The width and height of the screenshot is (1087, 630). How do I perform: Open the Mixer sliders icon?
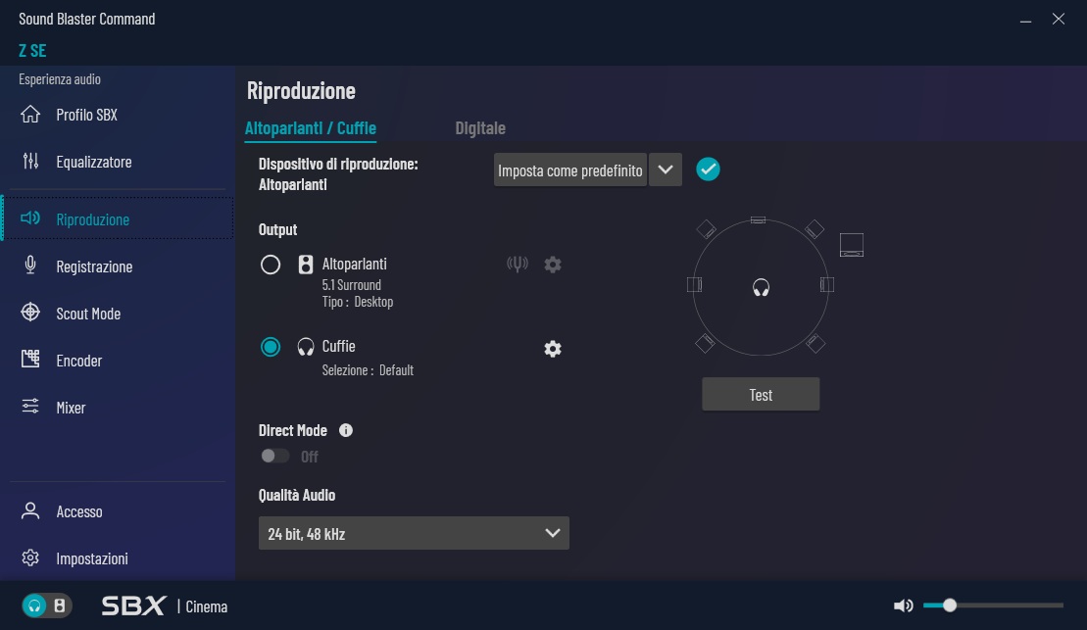tap(30, 407)
